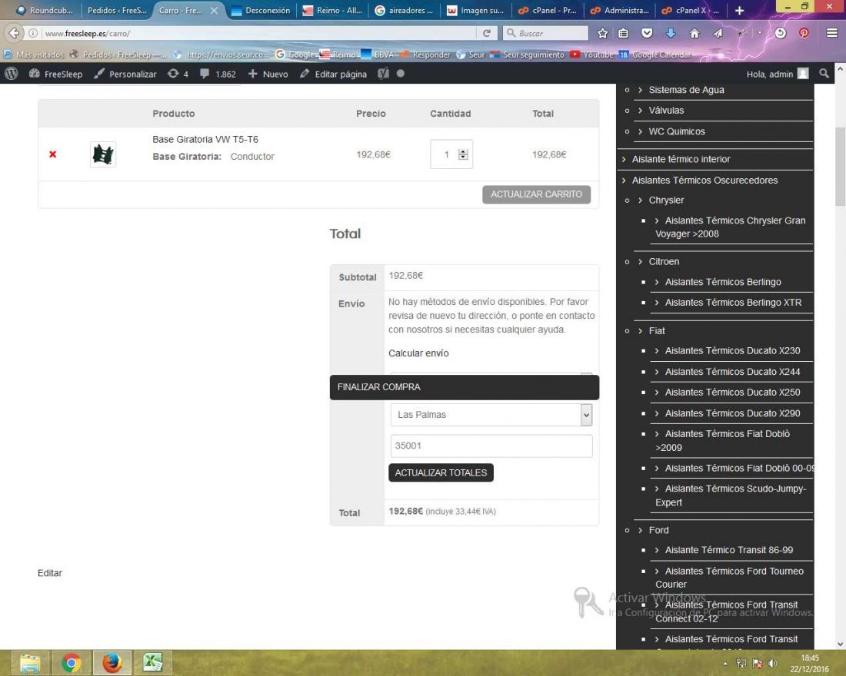Image resolution: width=846 pixels, height=676 pixels.
Task: Open the WordPress logo menu
Action: click(12, 74)
